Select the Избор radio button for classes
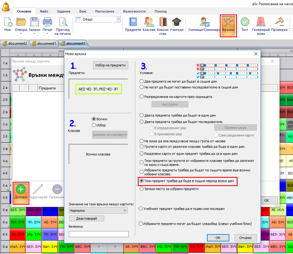 pyautogui.click(x=94, y=125)
